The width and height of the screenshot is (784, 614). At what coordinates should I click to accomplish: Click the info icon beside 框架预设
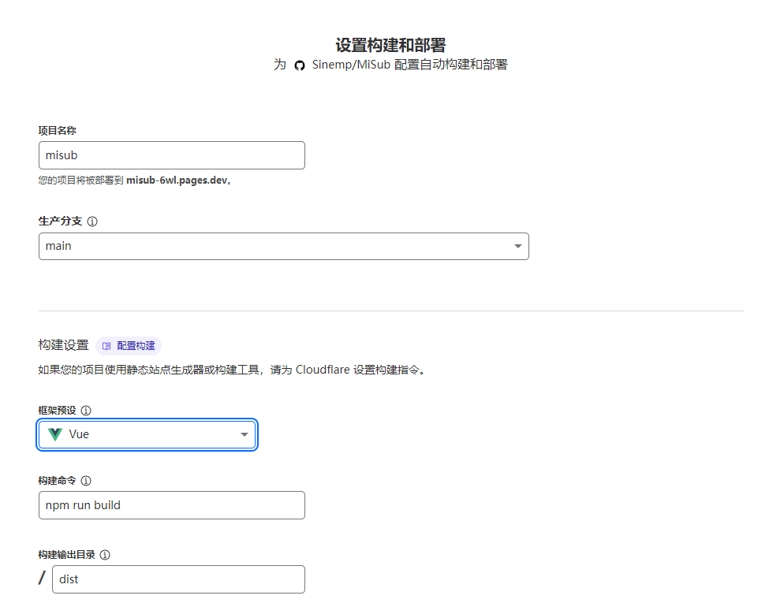pyautogui.click(x=86, y=411)
